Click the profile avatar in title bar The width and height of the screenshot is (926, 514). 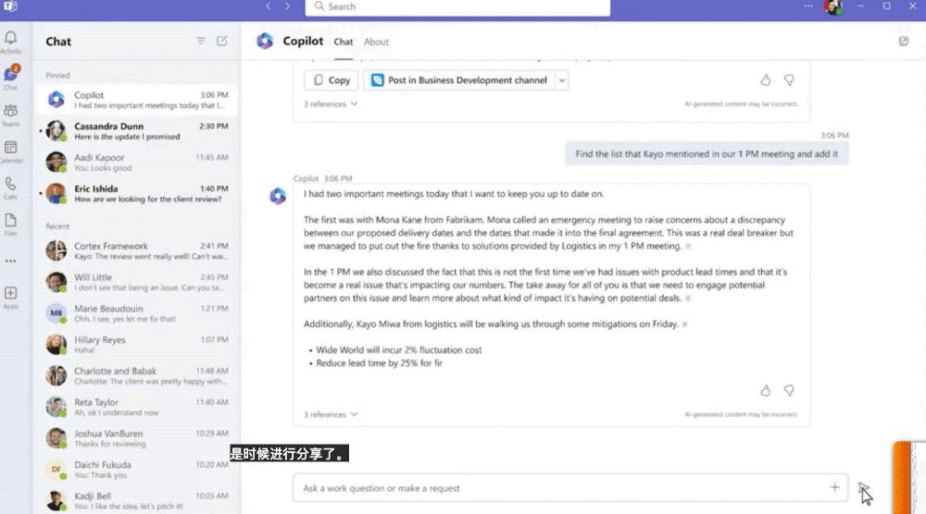pyautogui.click(x=833, y=7)
